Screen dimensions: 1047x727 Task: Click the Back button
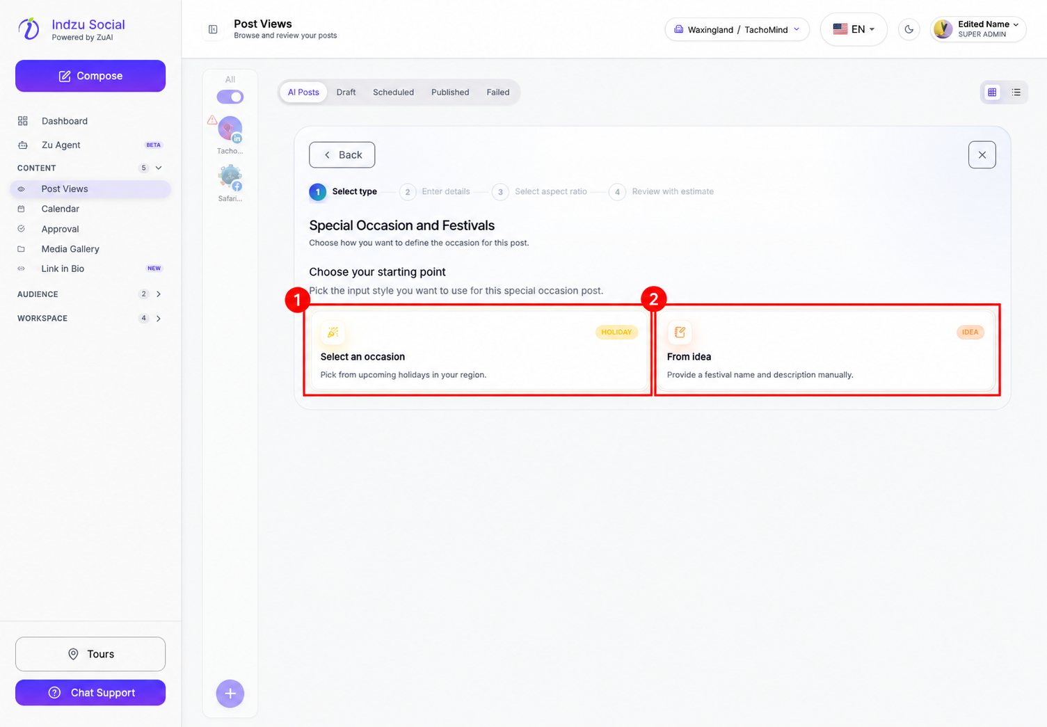[x=342, y=154]
